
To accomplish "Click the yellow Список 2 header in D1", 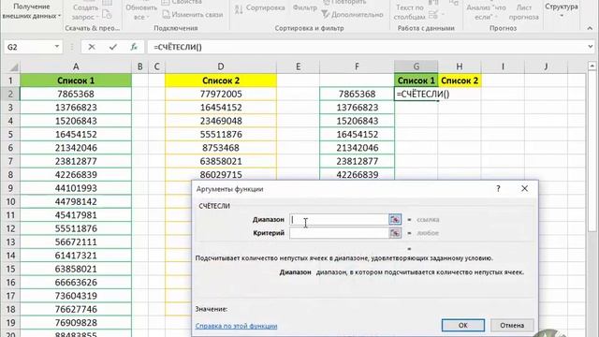I will (x=221, y=81).
